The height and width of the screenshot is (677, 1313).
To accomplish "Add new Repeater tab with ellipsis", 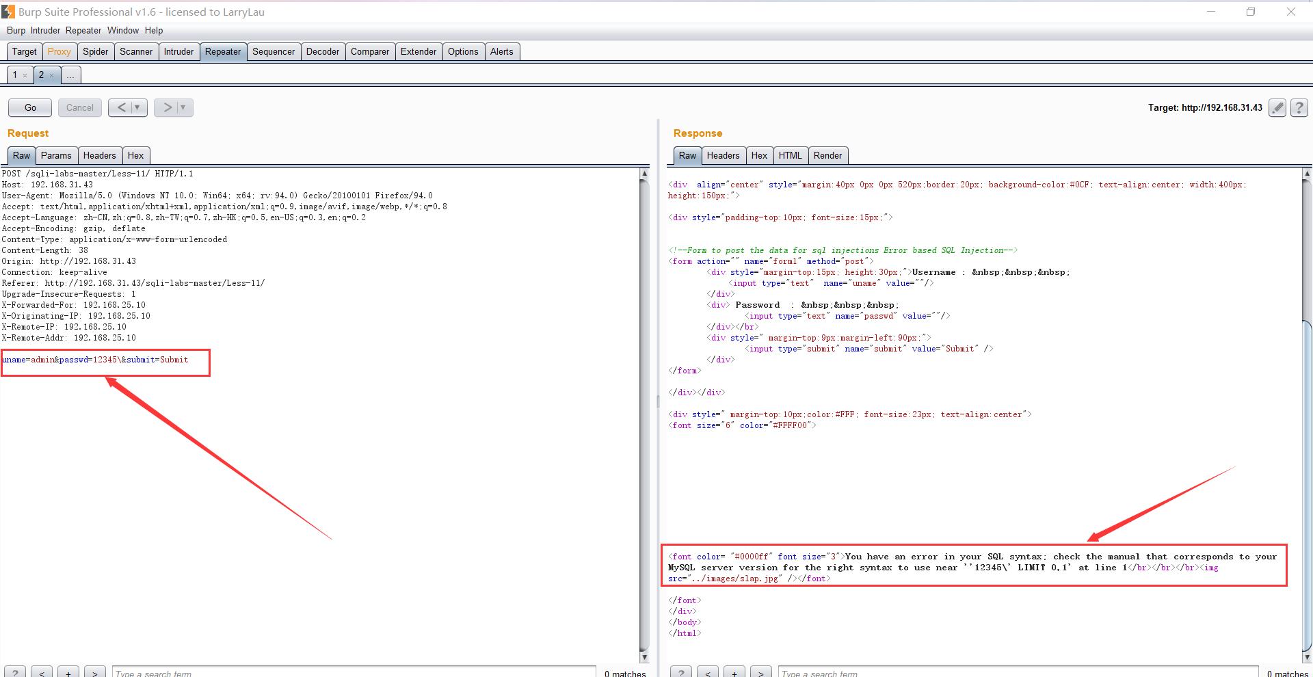I will coord(71,75).
